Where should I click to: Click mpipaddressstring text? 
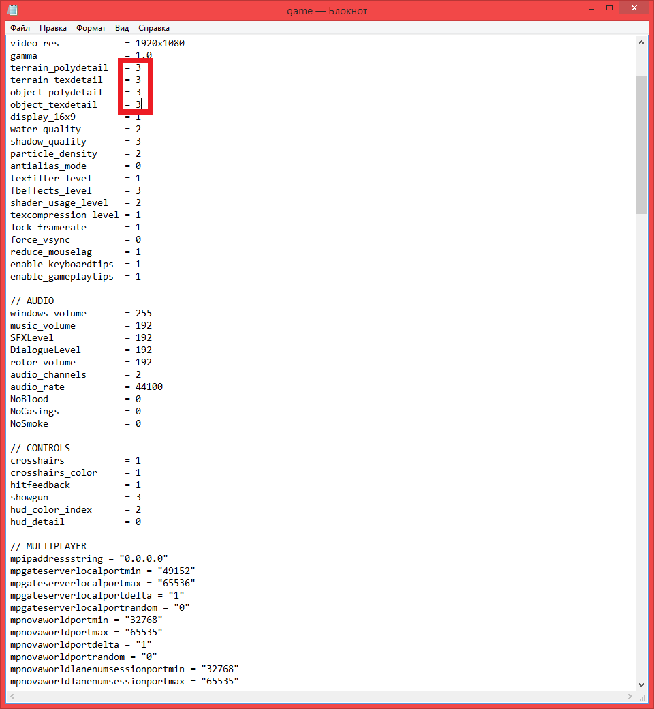pos(57,559)
